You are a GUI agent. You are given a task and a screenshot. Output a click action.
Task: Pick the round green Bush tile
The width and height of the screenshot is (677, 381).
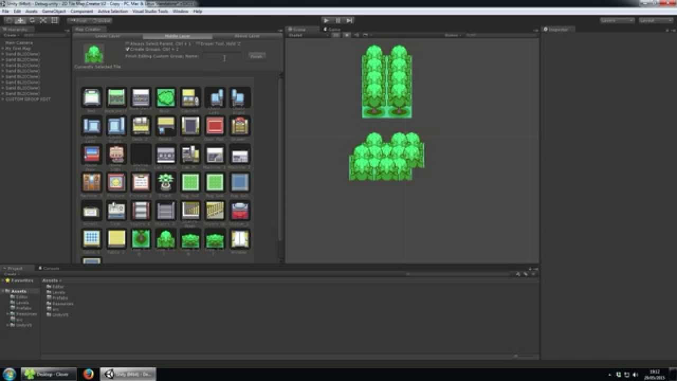[x=166, y=97]
